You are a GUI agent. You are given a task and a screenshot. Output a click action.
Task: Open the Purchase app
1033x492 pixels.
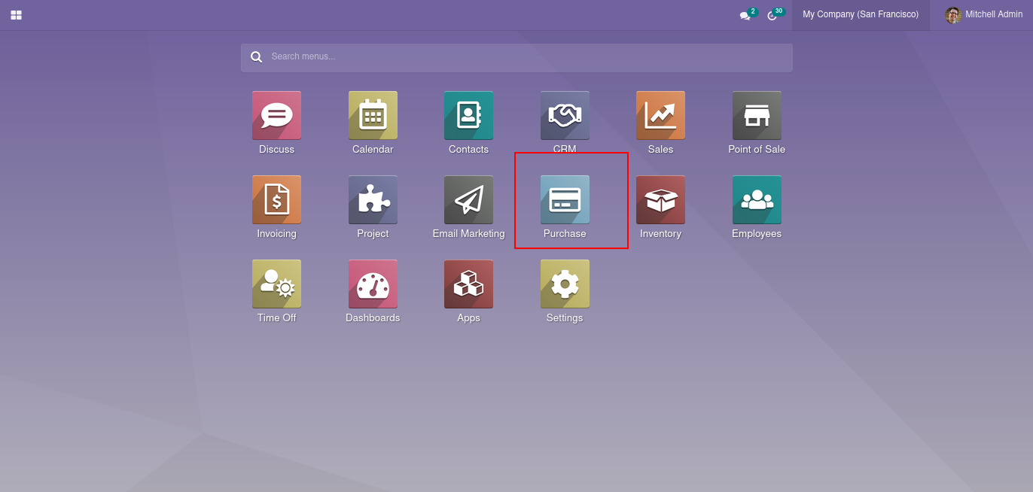click(x=565, y=200)
